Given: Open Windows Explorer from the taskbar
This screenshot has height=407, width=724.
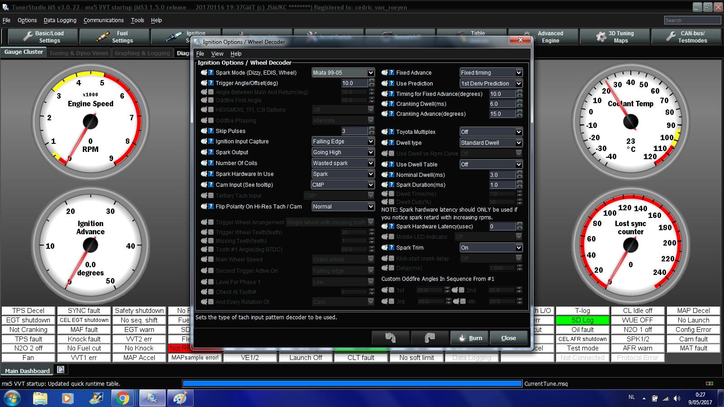Looking at the screenshot, I should click(40, 398).
